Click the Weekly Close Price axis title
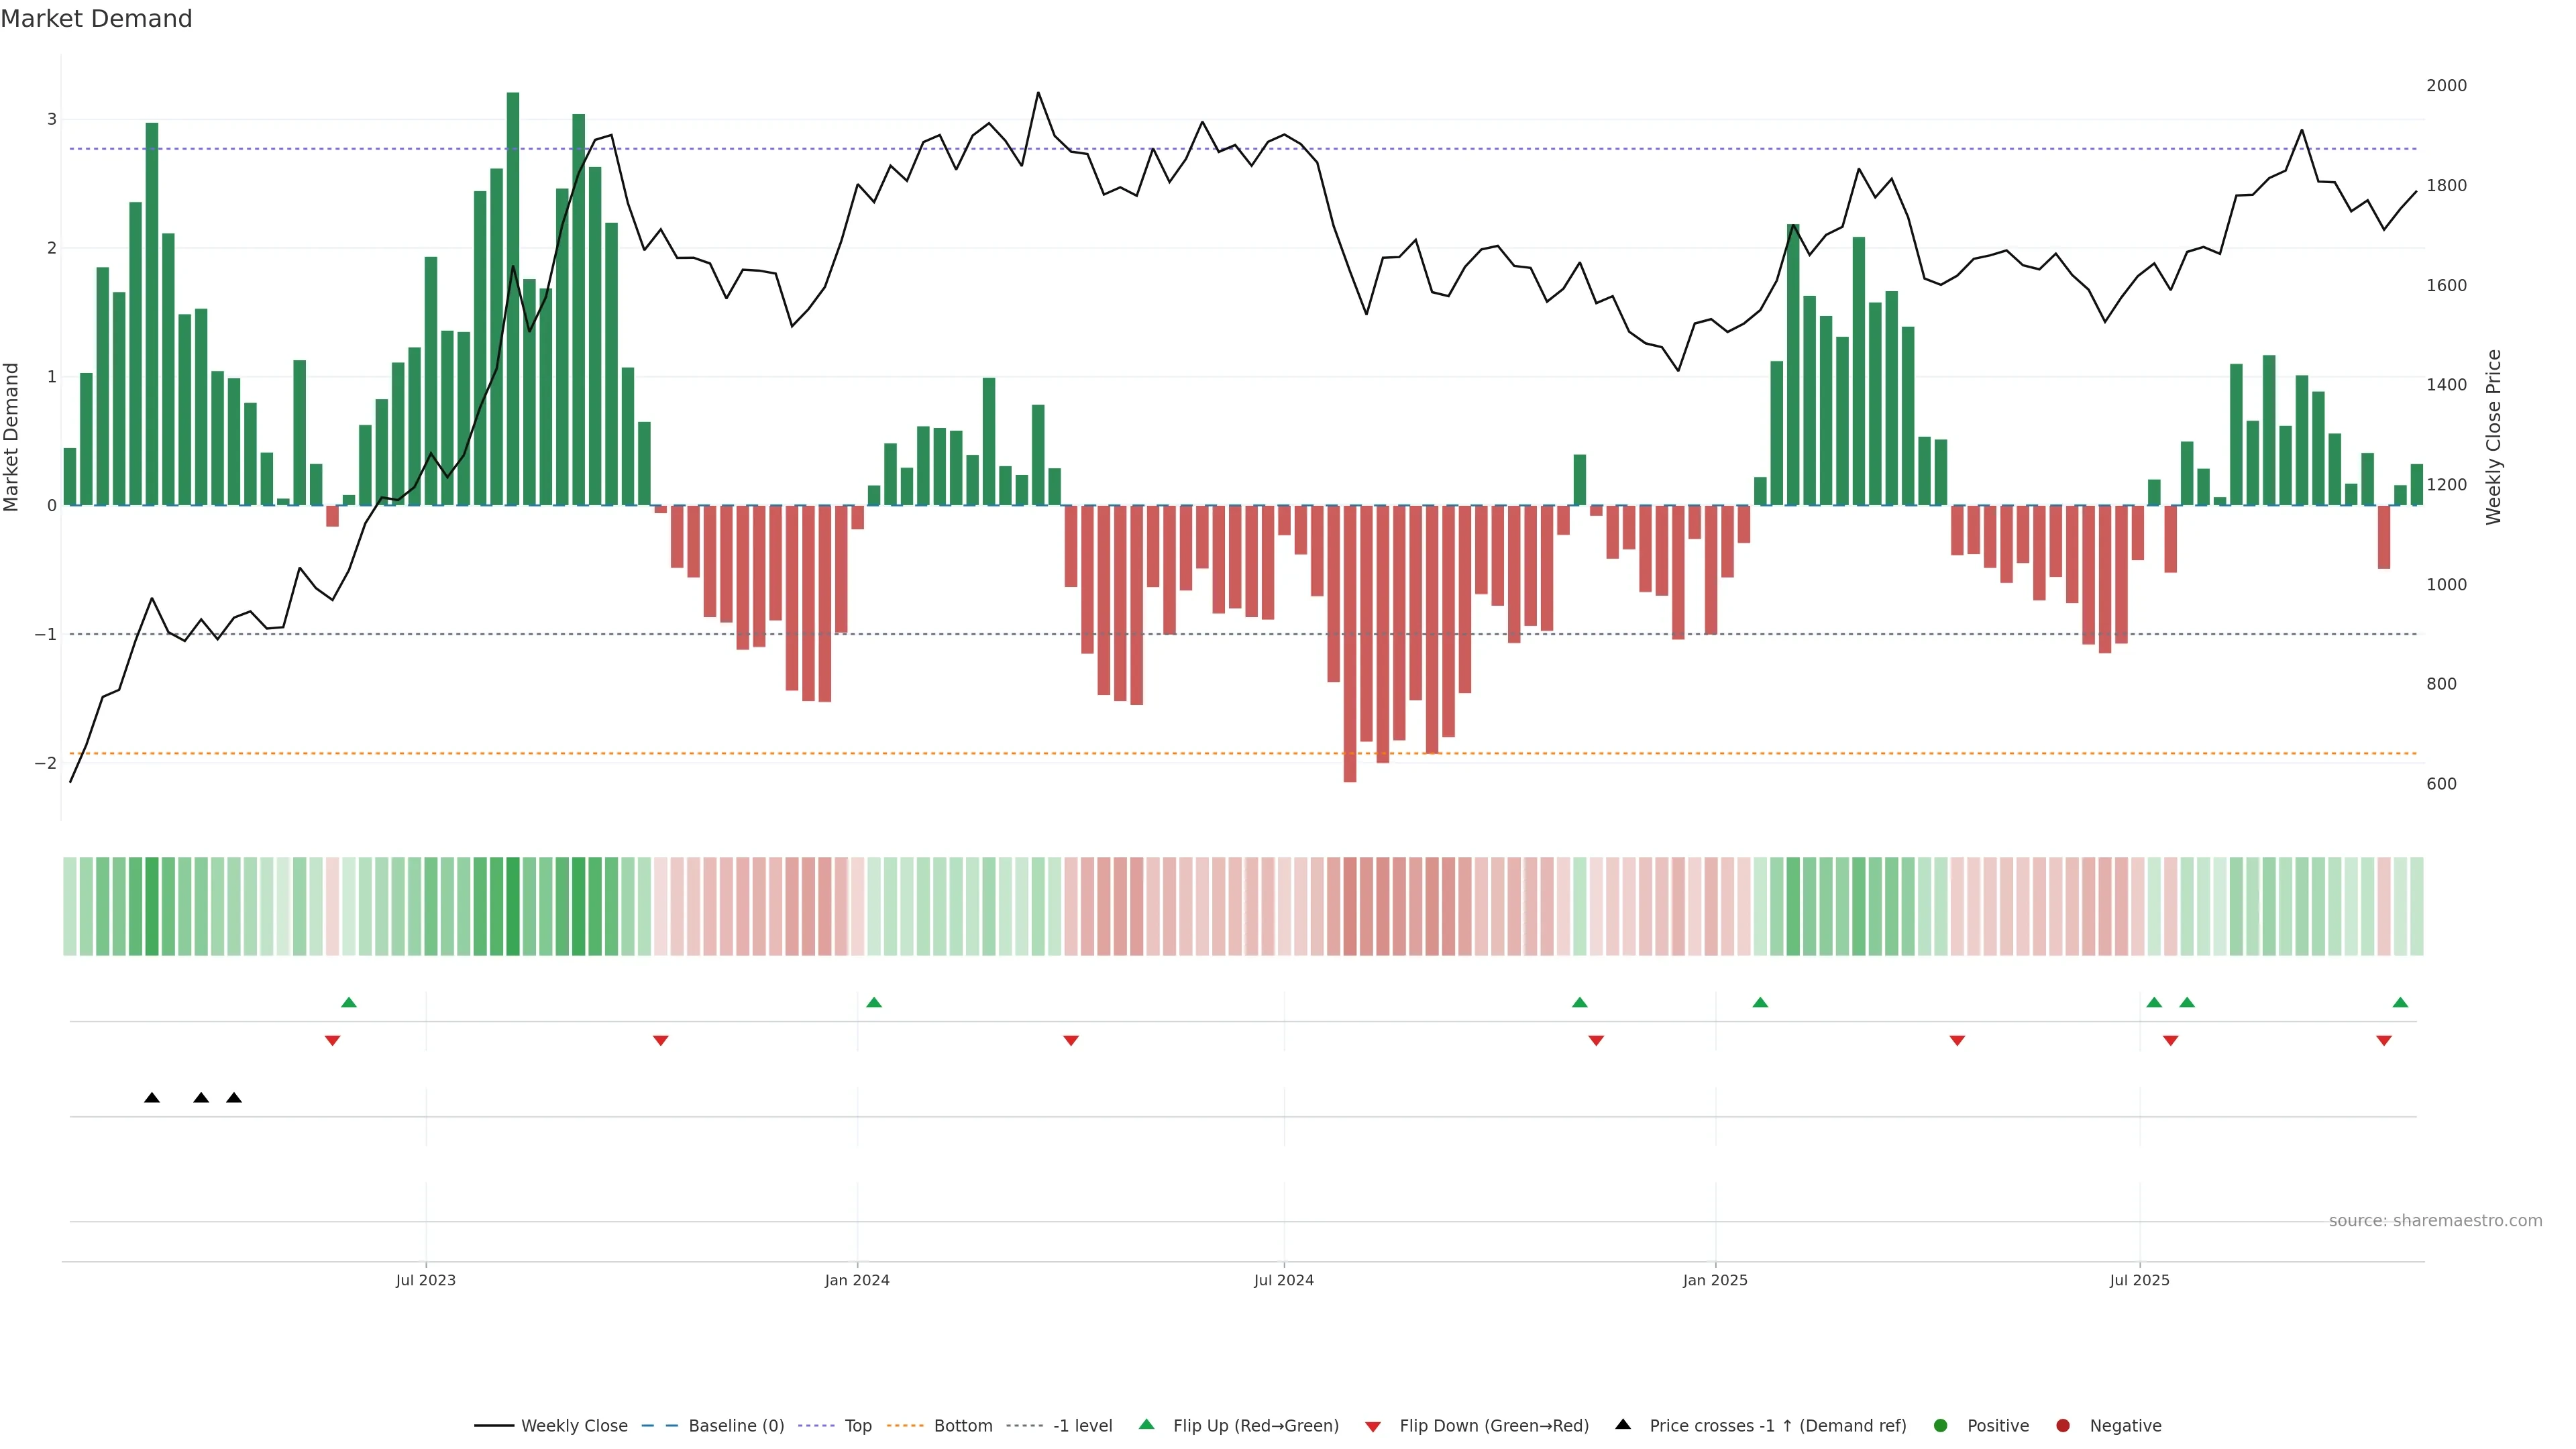Image resolution: width=2576 pixels, height=1449 pixels. [x=2493, y=437]
